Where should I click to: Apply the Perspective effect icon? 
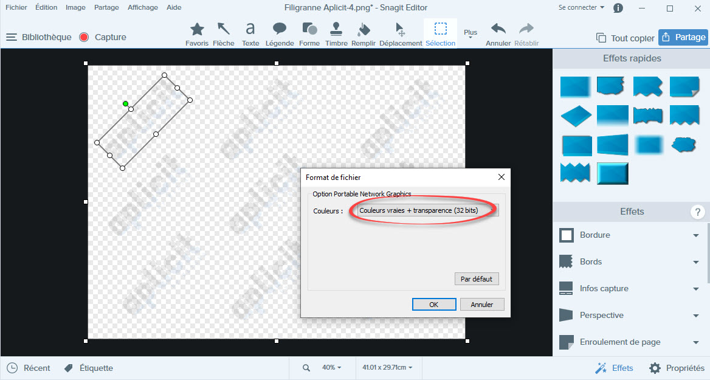pos(566,315)
